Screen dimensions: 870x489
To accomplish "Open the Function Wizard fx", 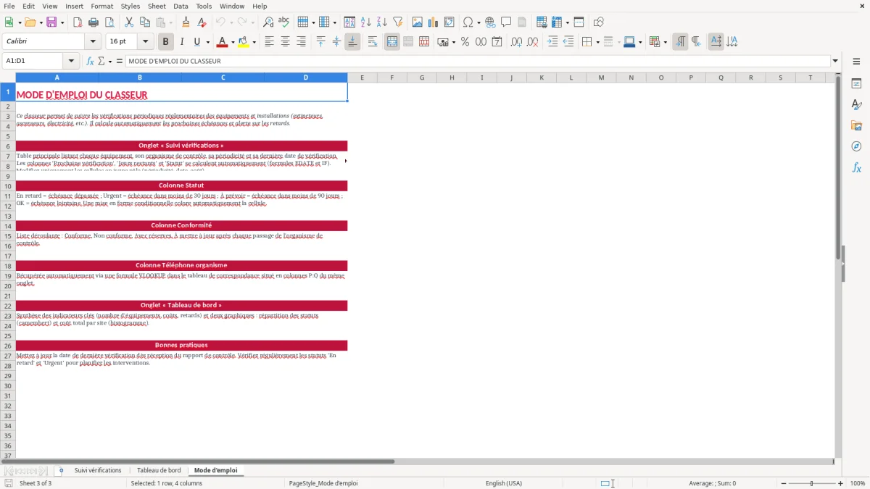I will click(x=91, y=61).
